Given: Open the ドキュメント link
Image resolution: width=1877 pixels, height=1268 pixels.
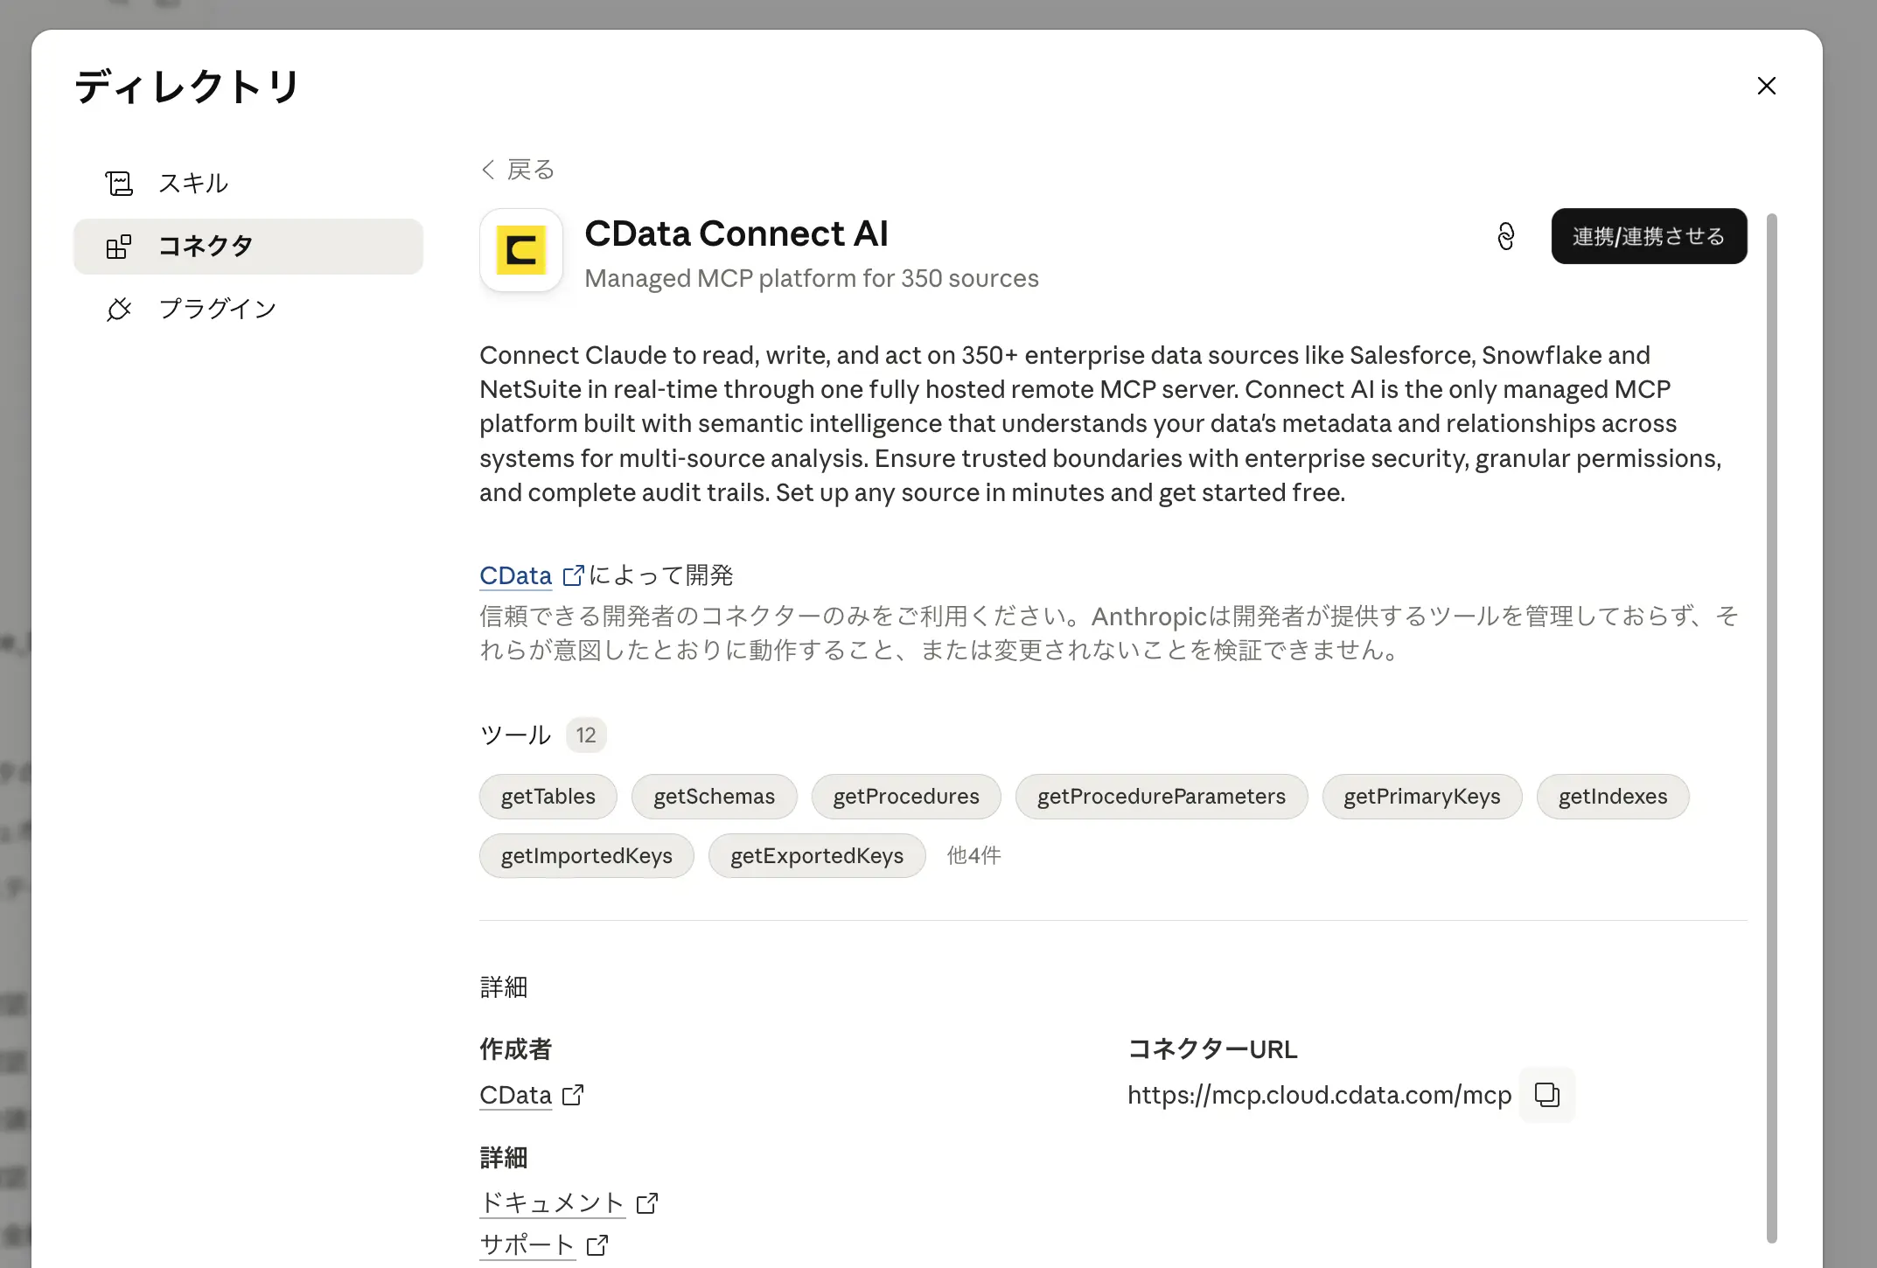Looking at the screenshot, I should click(552, 1203).
